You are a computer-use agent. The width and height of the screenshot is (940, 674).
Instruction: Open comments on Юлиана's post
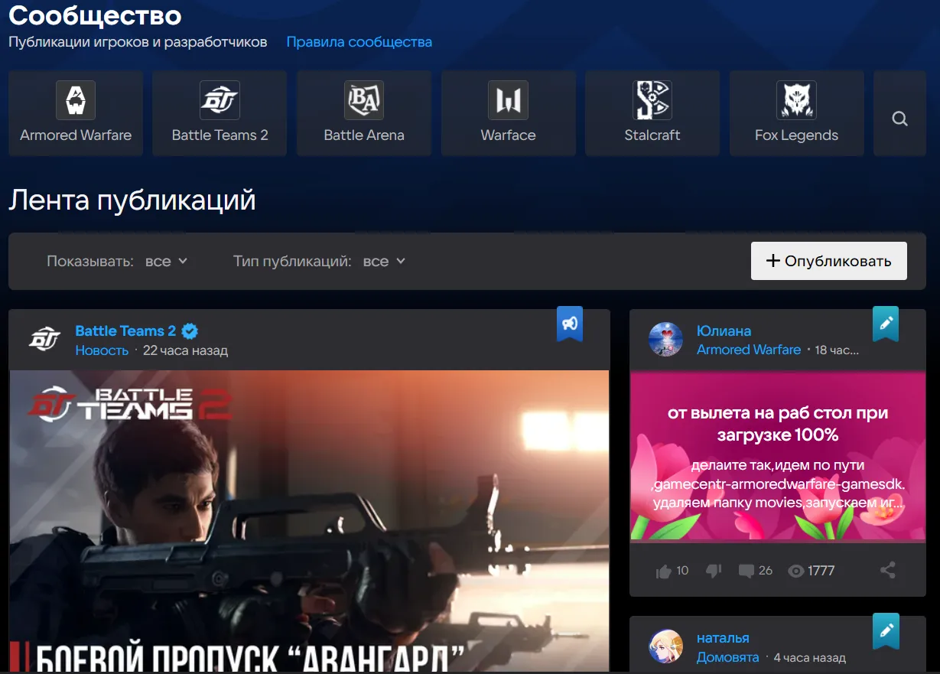pyautogui.click(x=746, y=571)
